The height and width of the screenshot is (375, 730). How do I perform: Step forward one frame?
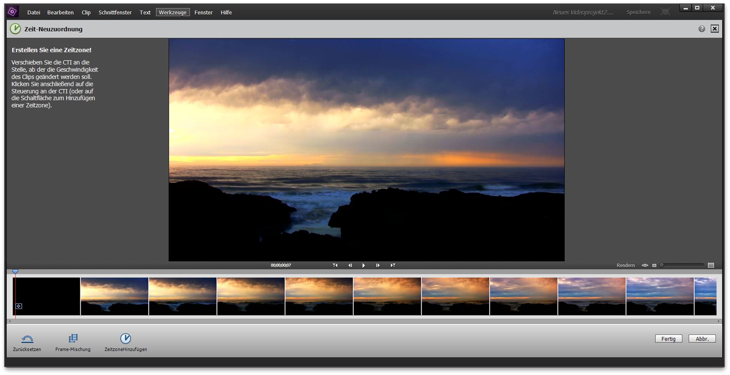[378, 265]
